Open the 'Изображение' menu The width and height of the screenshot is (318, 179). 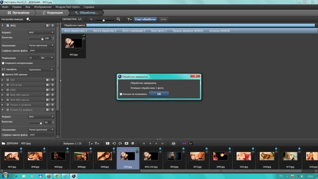(42, 7)
